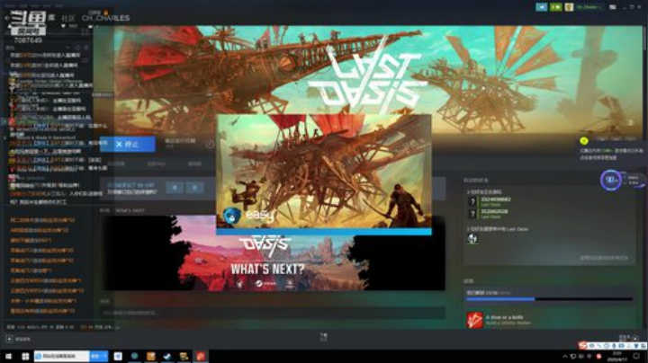This screenshot has width=648, height=363.
Task: Click the blue announcements icon in title bar
Action: (x=542, y=7)
